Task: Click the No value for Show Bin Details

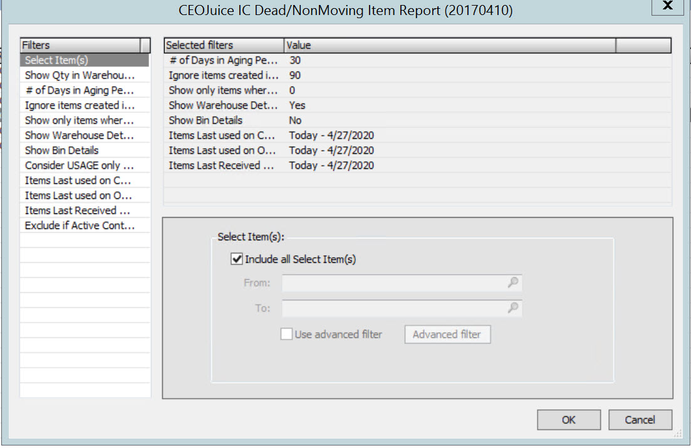Action: 295,120
